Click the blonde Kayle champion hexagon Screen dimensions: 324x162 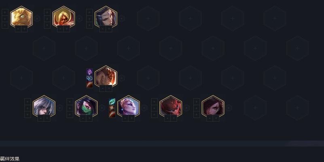[x=64, y=17]
